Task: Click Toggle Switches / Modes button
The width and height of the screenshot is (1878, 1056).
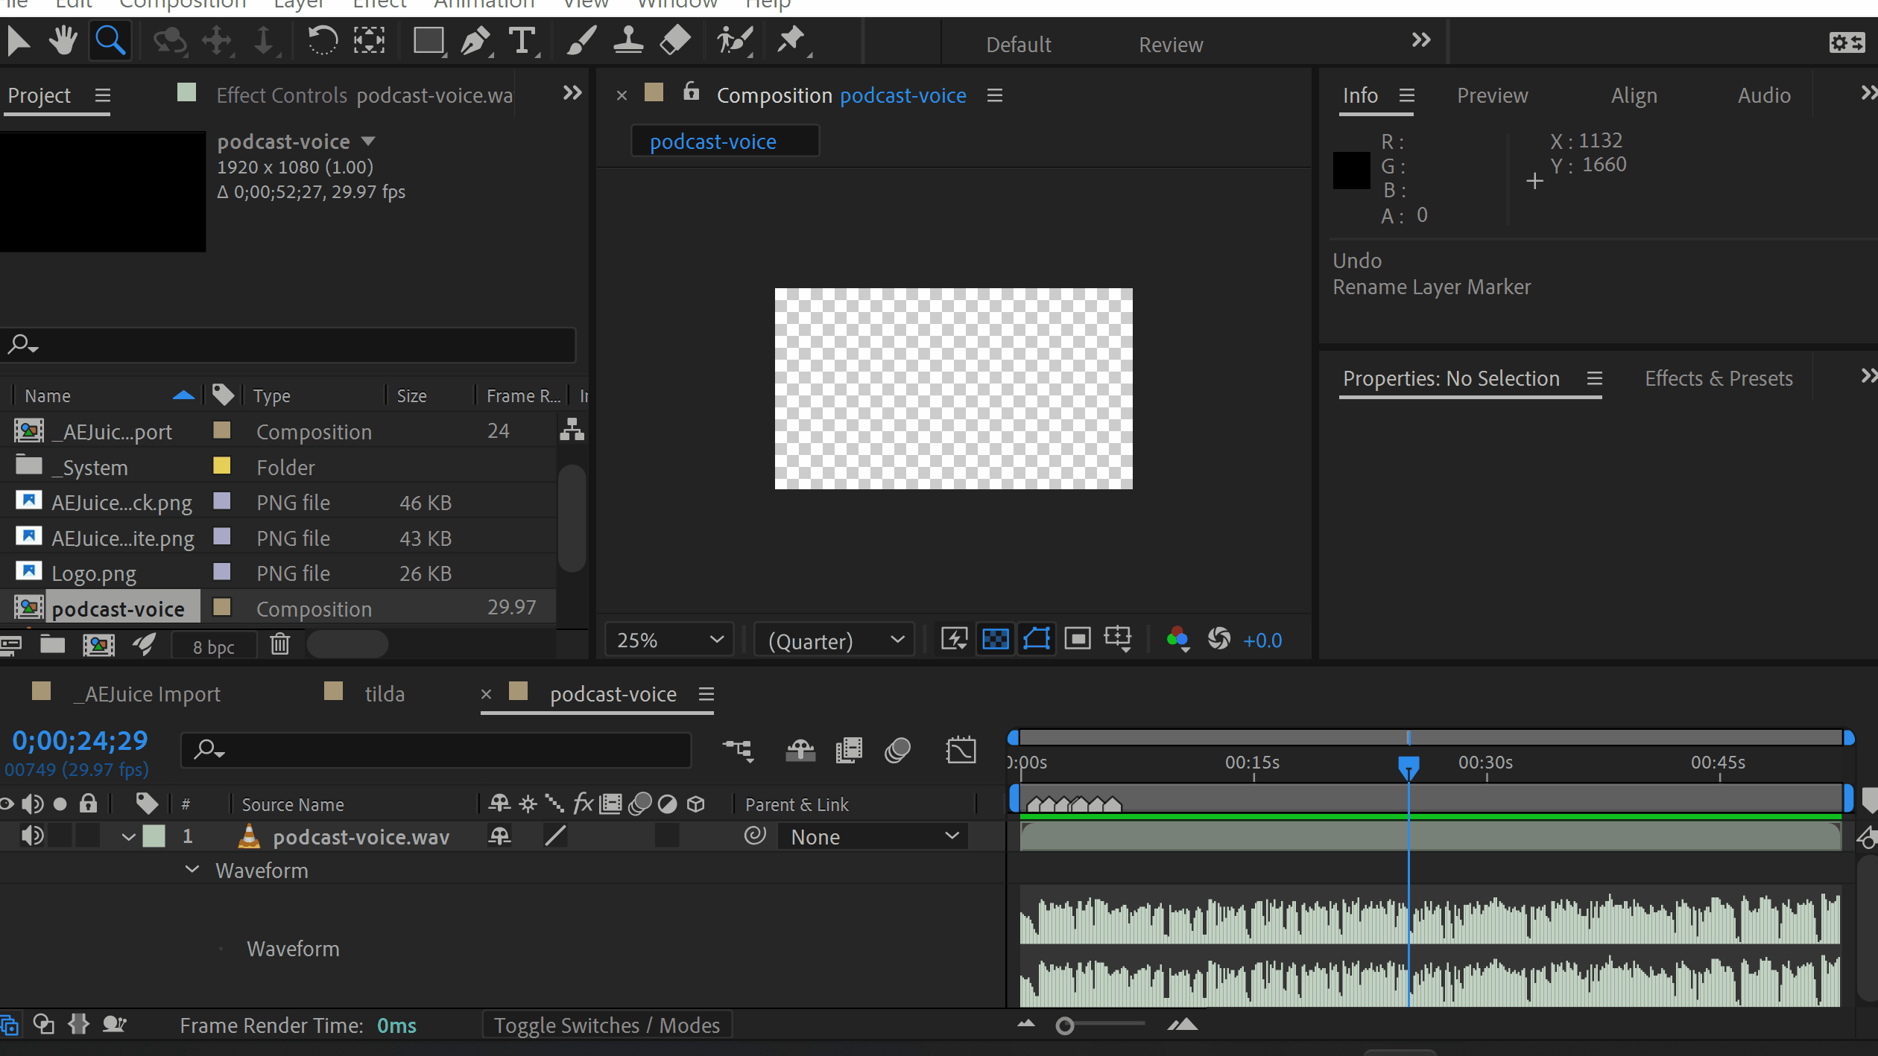Action: tap(607, 1025)
